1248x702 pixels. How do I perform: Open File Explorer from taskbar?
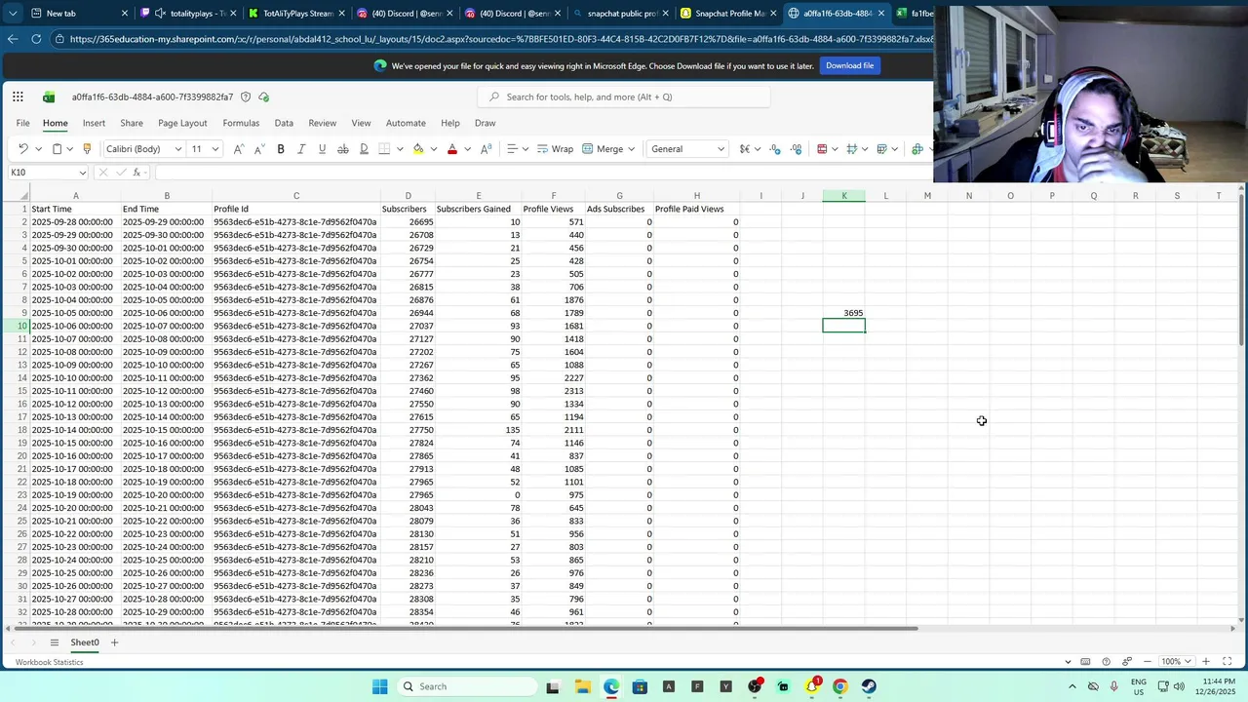(582, 686)
